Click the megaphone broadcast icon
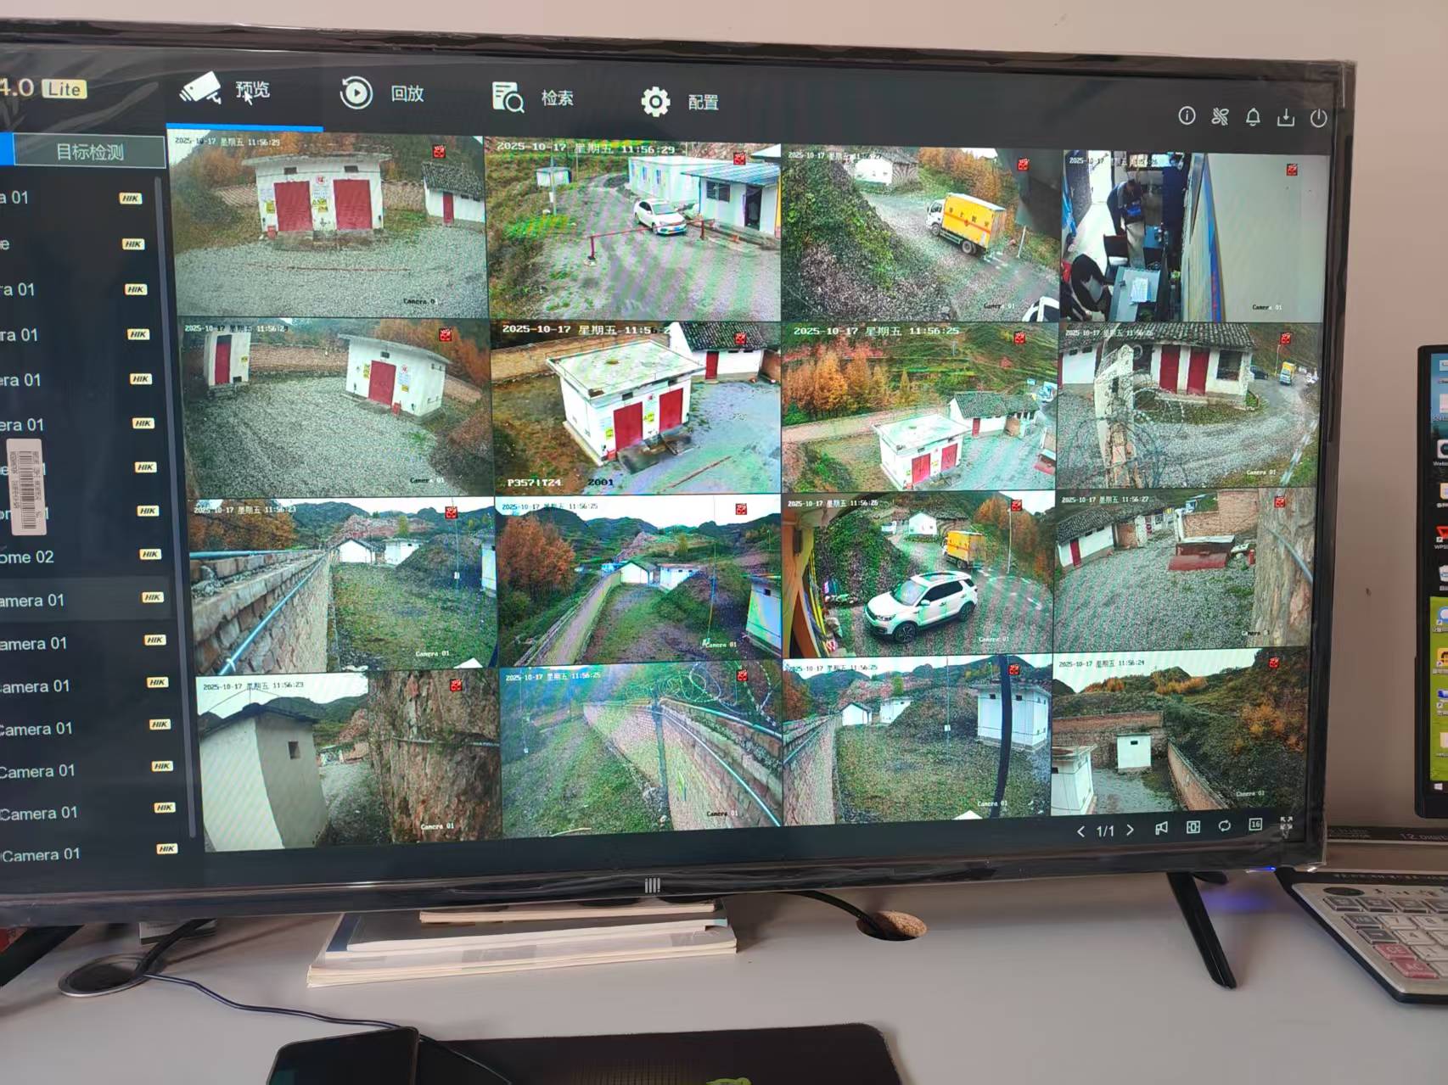 [x=1161, y=828]
